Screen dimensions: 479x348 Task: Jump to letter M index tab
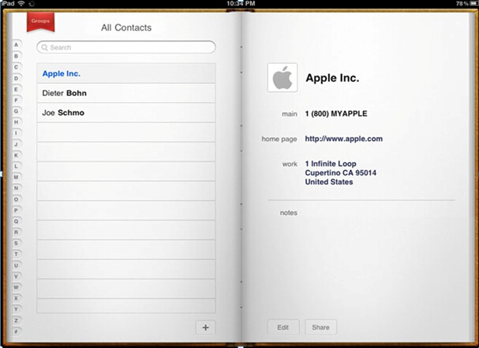tap(17, 177)
